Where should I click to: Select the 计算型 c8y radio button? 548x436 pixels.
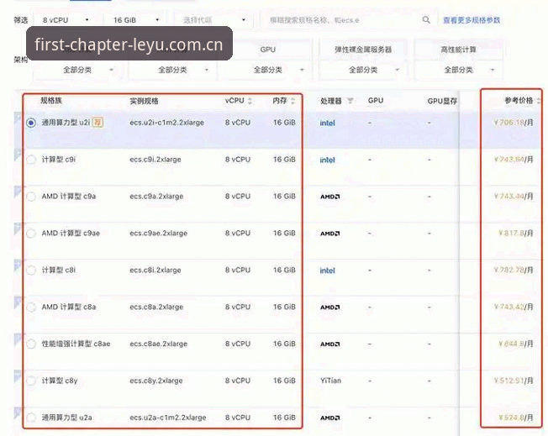click(x=31, y=381)
